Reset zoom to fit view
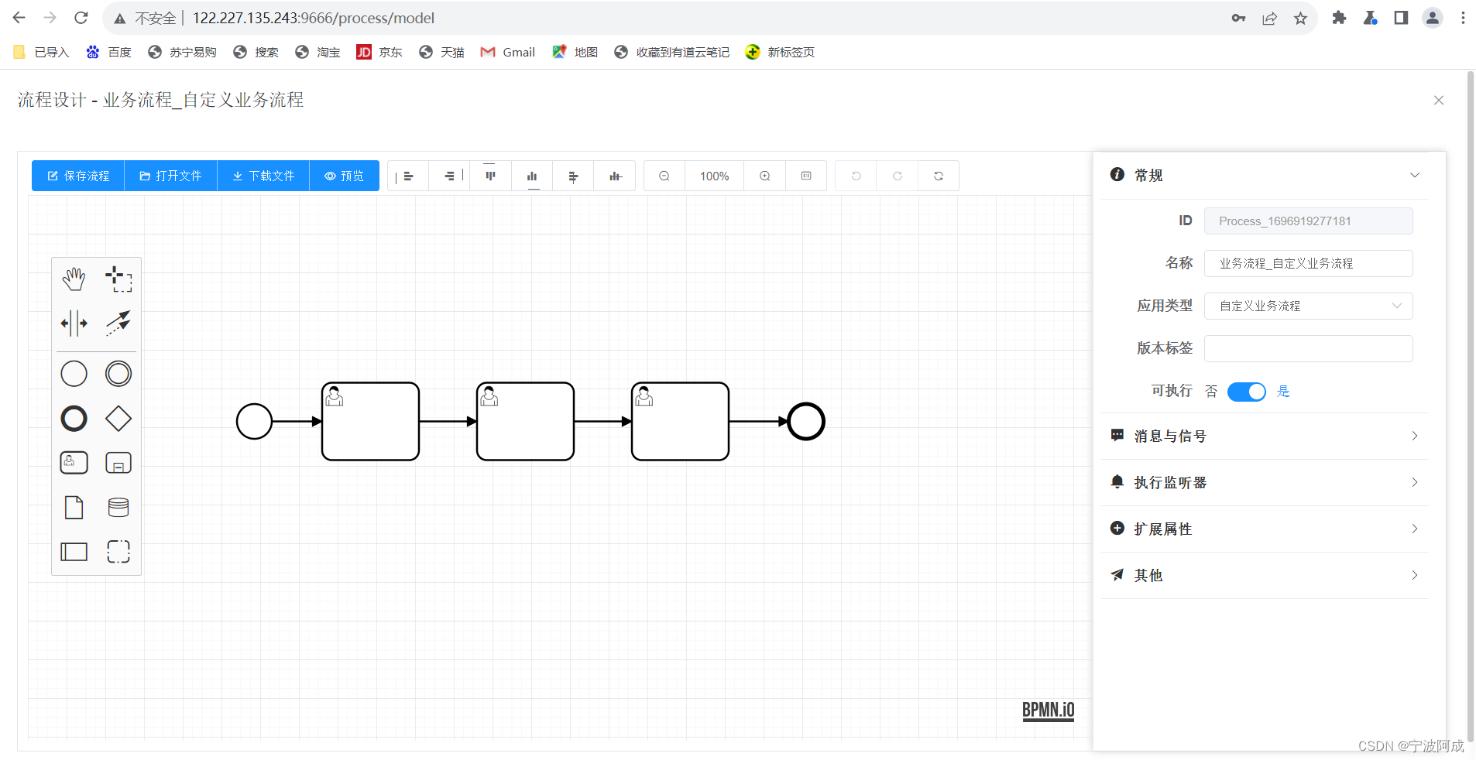This screenshot has width=1476, height=760. 806,176
